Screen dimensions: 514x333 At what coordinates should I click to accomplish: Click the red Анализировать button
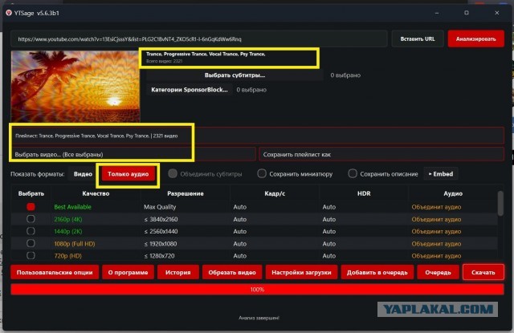coord(475,39)
